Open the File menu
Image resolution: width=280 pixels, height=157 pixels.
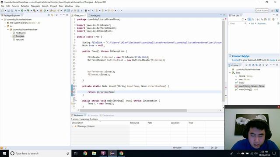tap(3, 6)
